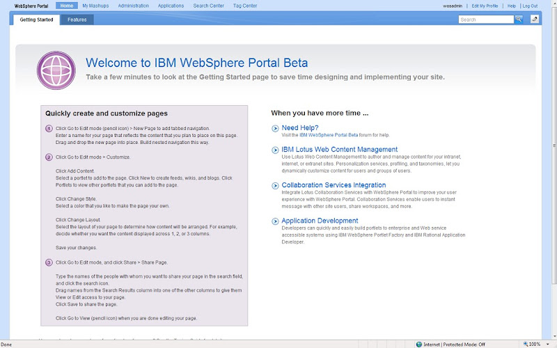Open the Tag Center navigation item
Viewport: 557px width, 348px height.
pos(244,6)
